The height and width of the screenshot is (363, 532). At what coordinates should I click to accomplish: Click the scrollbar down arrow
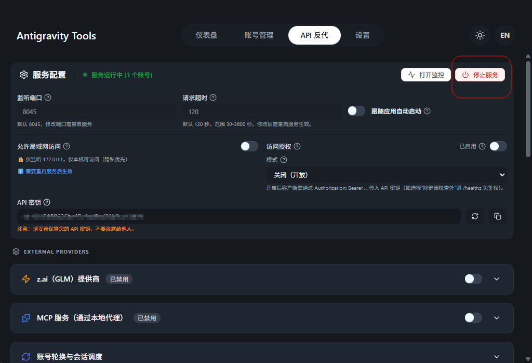coord(528,359)
